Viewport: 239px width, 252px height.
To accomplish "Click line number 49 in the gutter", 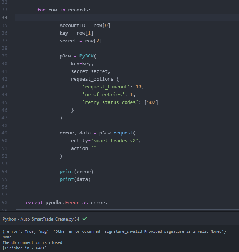I will click(x=4, y=133).
